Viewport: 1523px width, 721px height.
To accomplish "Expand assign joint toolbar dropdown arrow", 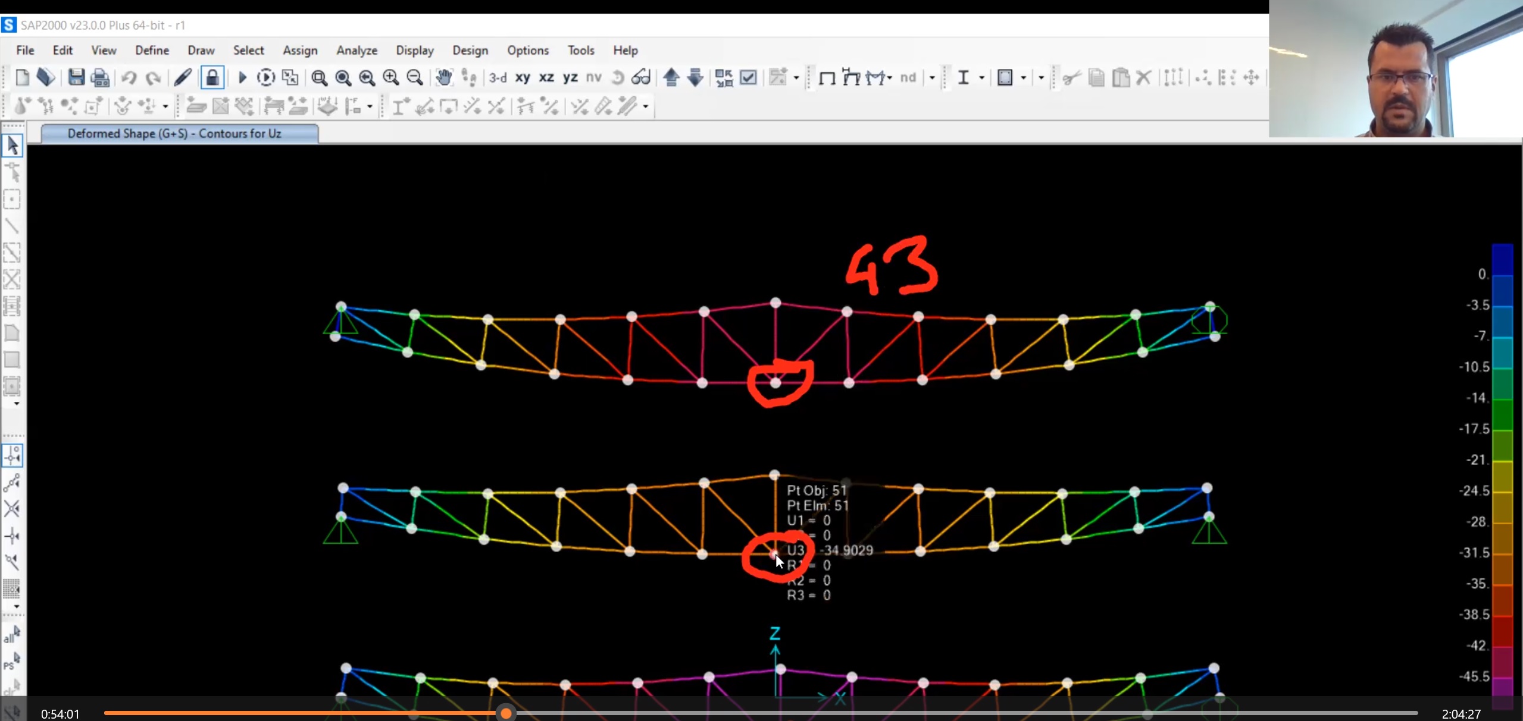I will coord(165,107).
